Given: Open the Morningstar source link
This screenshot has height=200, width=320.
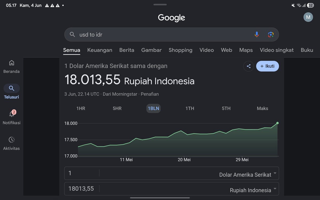Looking at the screenshot, I should [x=120, y=94].
